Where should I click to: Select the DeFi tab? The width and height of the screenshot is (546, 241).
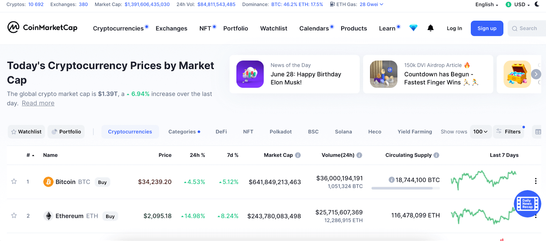coord(221,132)
